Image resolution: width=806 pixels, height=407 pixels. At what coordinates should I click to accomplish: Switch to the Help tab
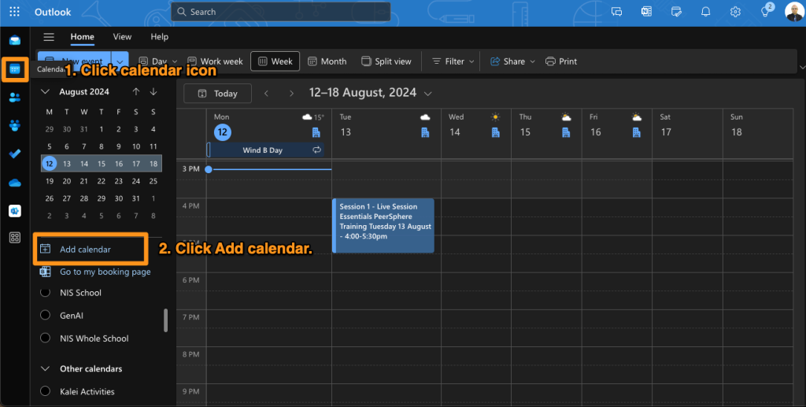tap(159, 36)
